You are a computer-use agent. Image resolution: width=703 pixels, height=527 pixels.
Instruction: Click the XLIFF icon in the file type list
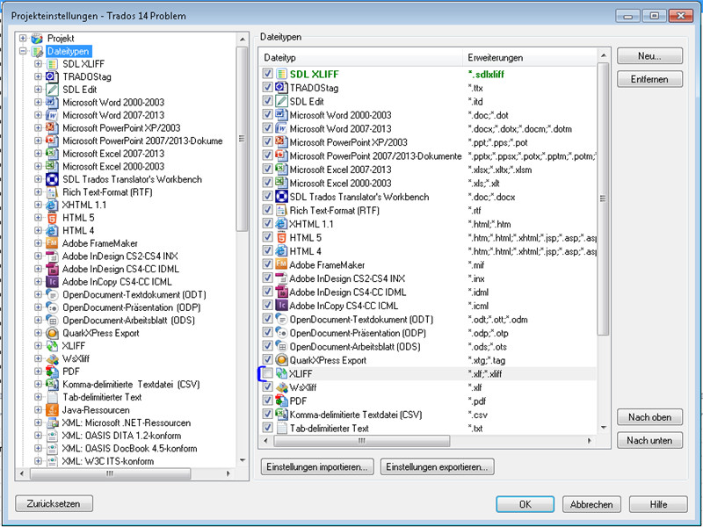(x=281, y=374)
